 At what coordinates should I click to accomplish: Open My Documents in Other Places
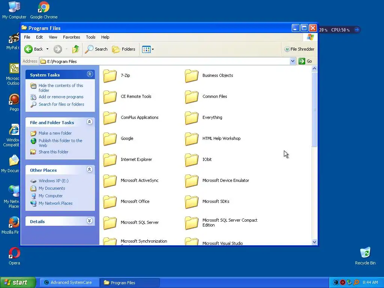coord(52,188)
